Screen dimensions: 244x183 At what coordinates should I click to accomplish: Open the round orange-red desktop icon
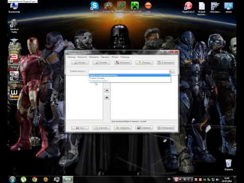click(x=148, y=8)
